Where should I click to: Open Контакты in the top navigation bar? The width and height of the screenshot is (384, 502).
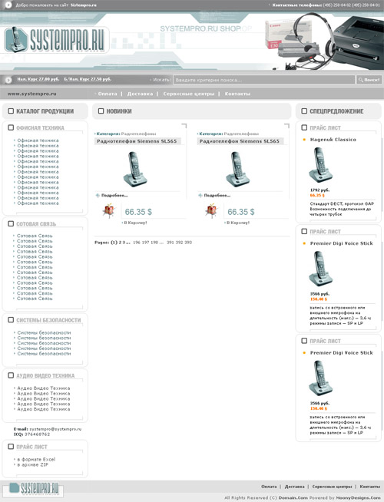[x=237, y=94]
